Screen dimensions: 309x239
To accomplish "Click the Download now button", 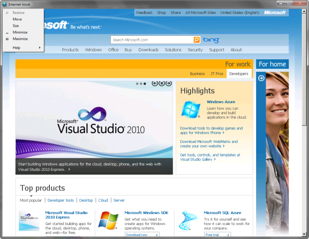I will point(142,235).
